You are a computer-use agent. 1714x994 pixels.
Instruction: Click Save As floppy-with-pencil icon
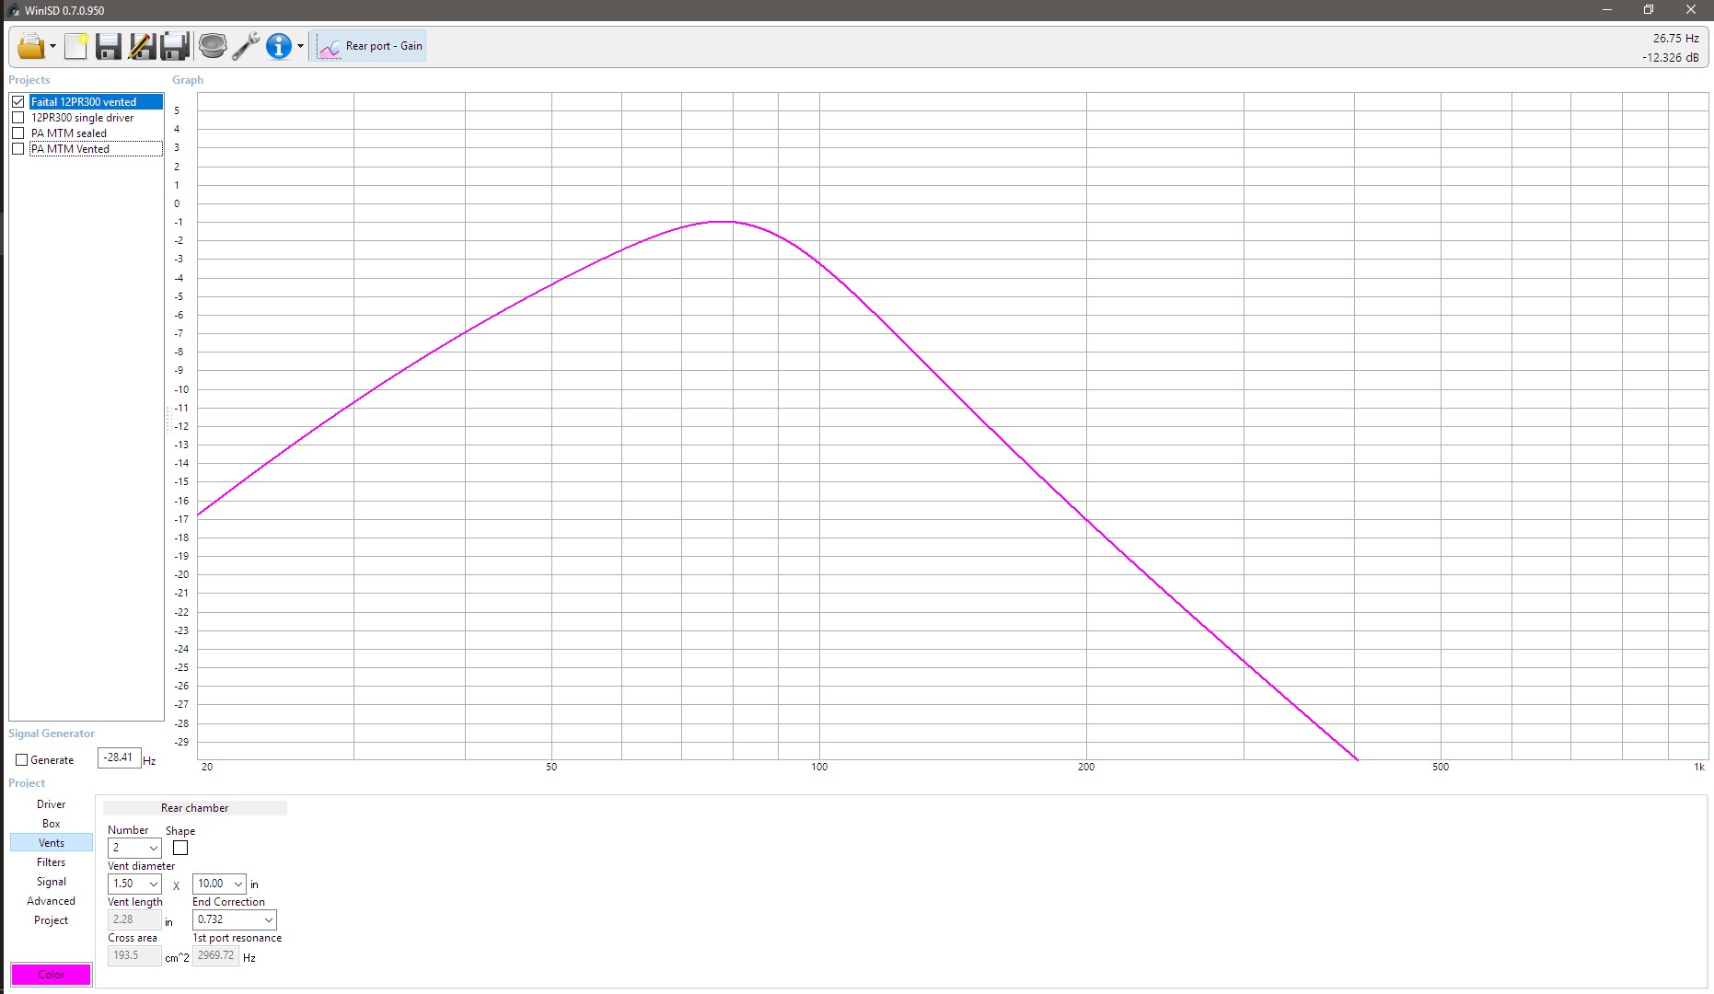coord(142,46)
